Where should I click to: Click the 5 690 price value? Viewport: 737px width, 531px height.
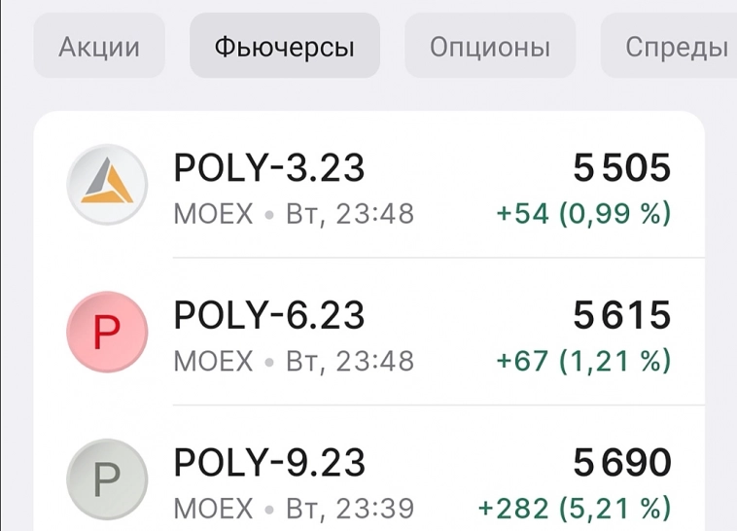pyautogui.click(x=622, y=463)
